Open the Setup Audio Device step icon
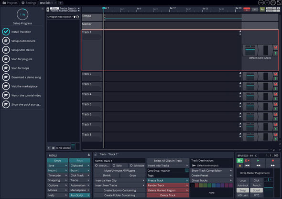 tap(6, 41)
